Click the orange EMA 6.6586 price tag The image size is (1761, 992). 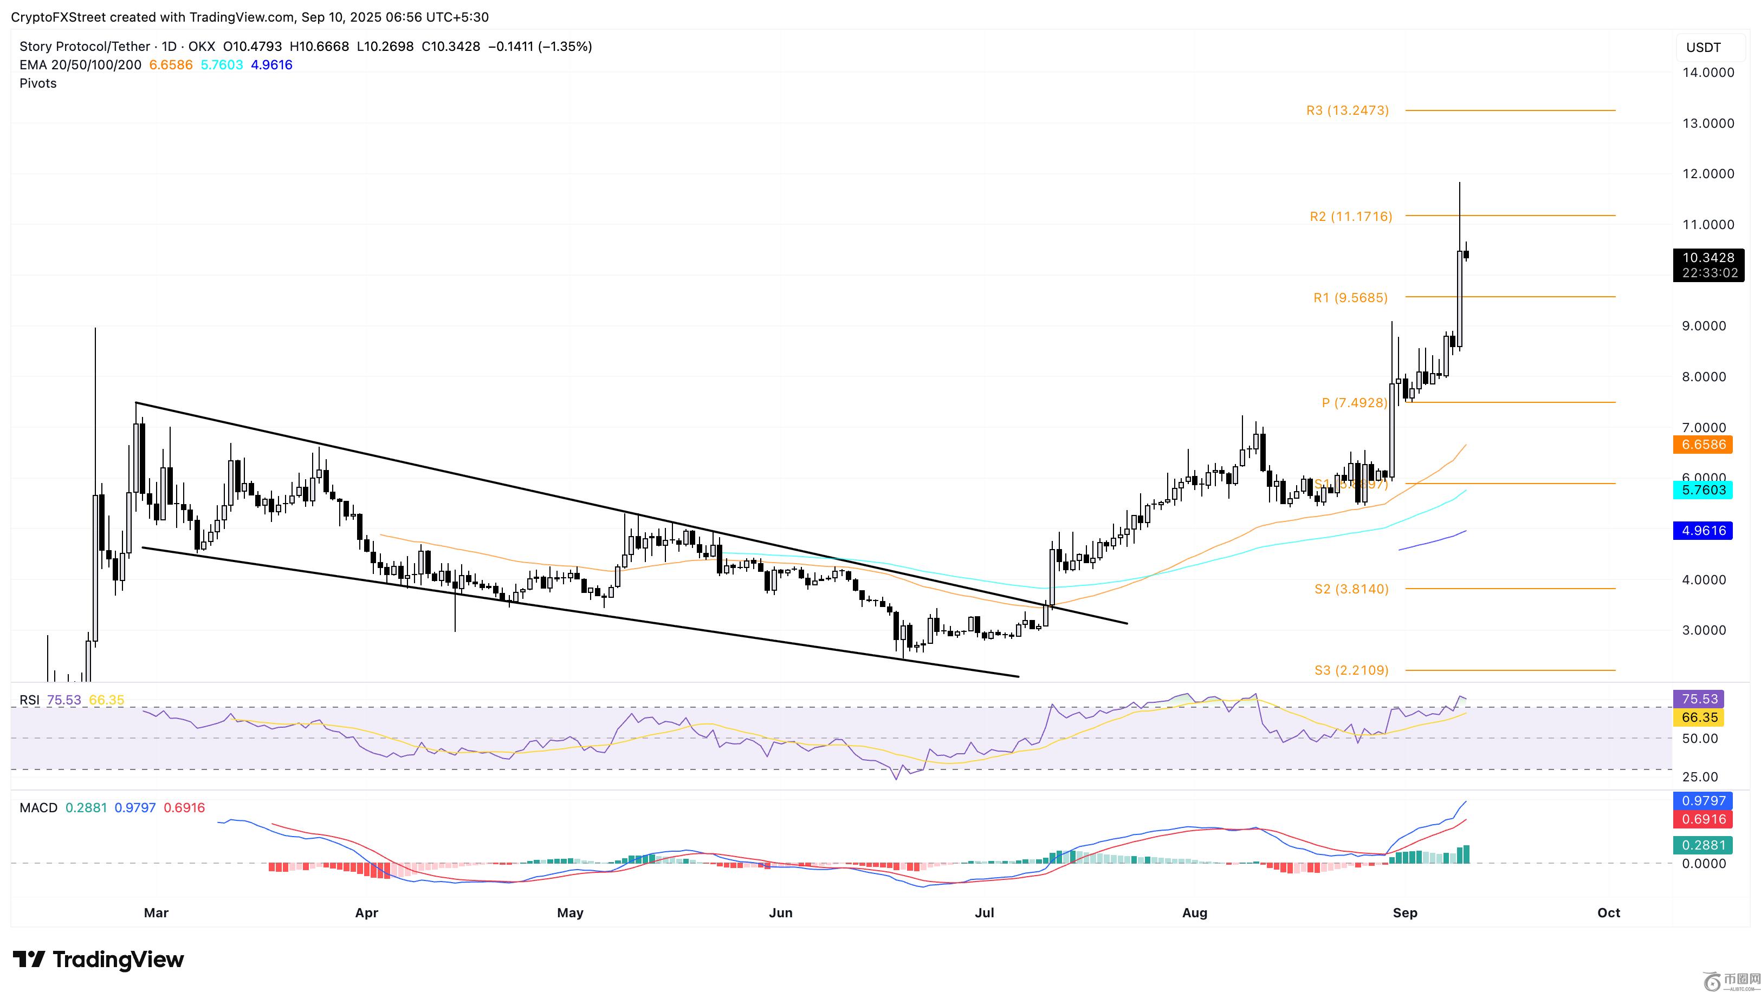point(1703,445)
